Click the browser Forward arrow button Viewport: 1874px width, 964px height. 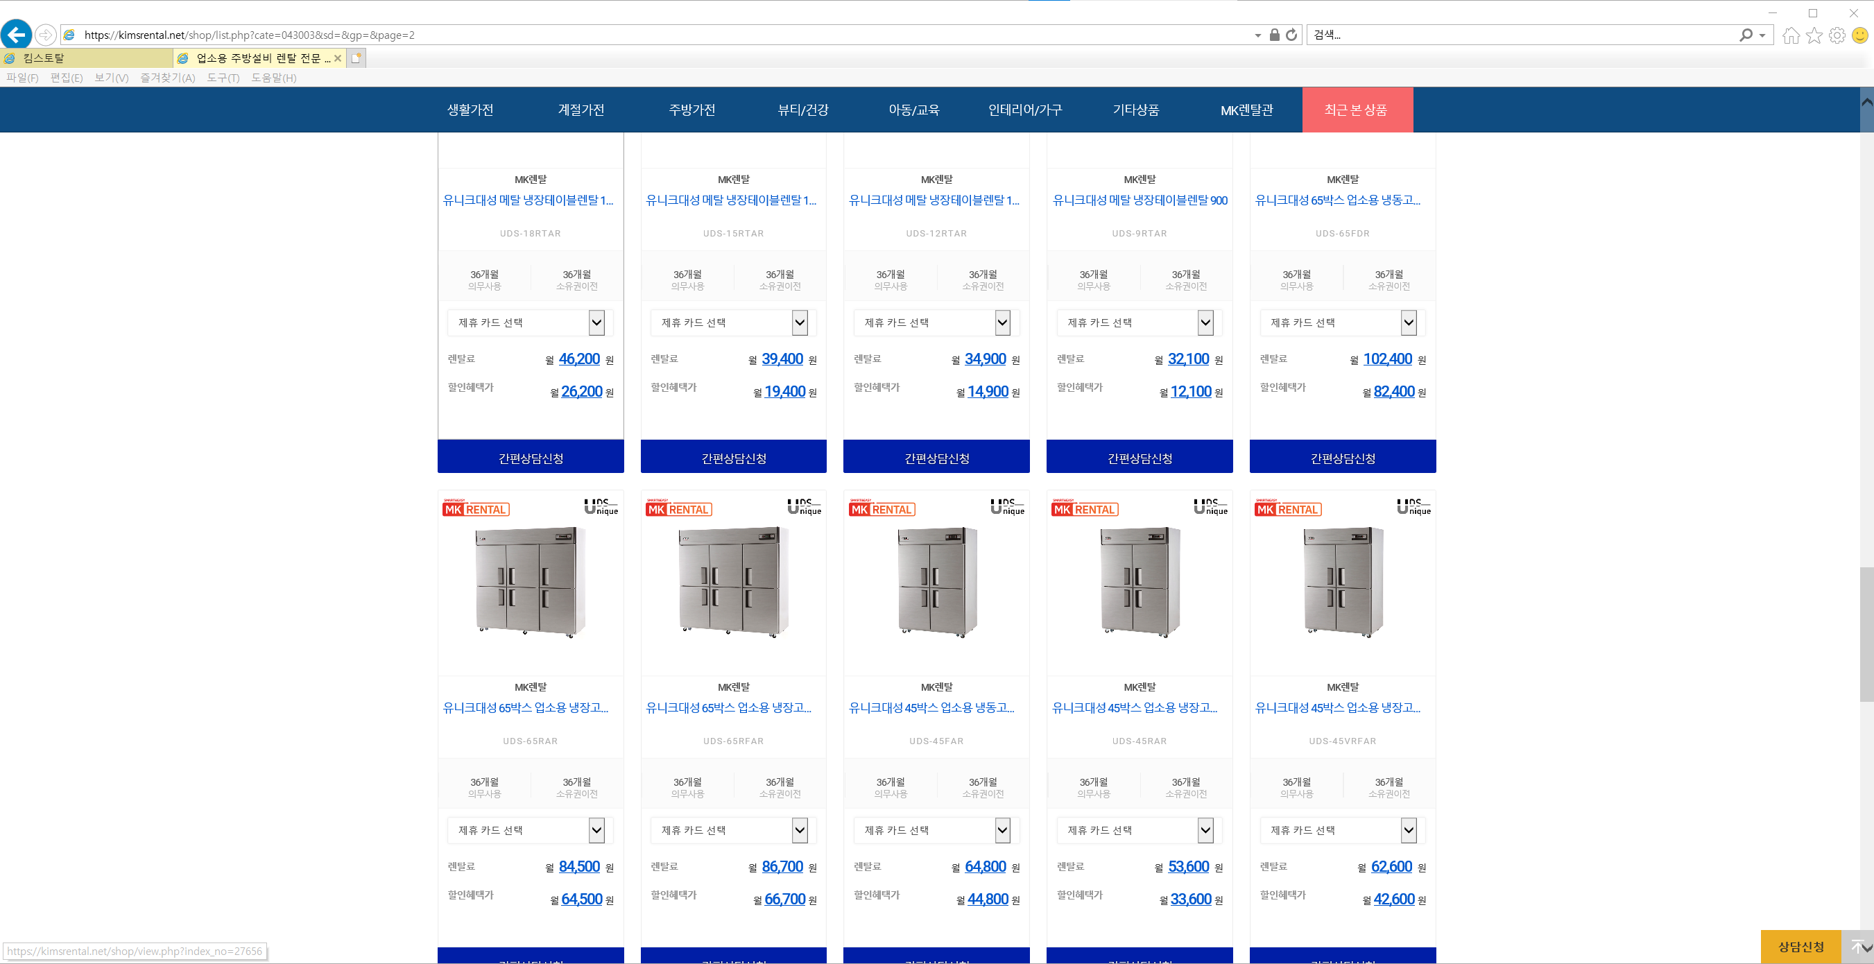pyautogui.click(x=45, y=34)
